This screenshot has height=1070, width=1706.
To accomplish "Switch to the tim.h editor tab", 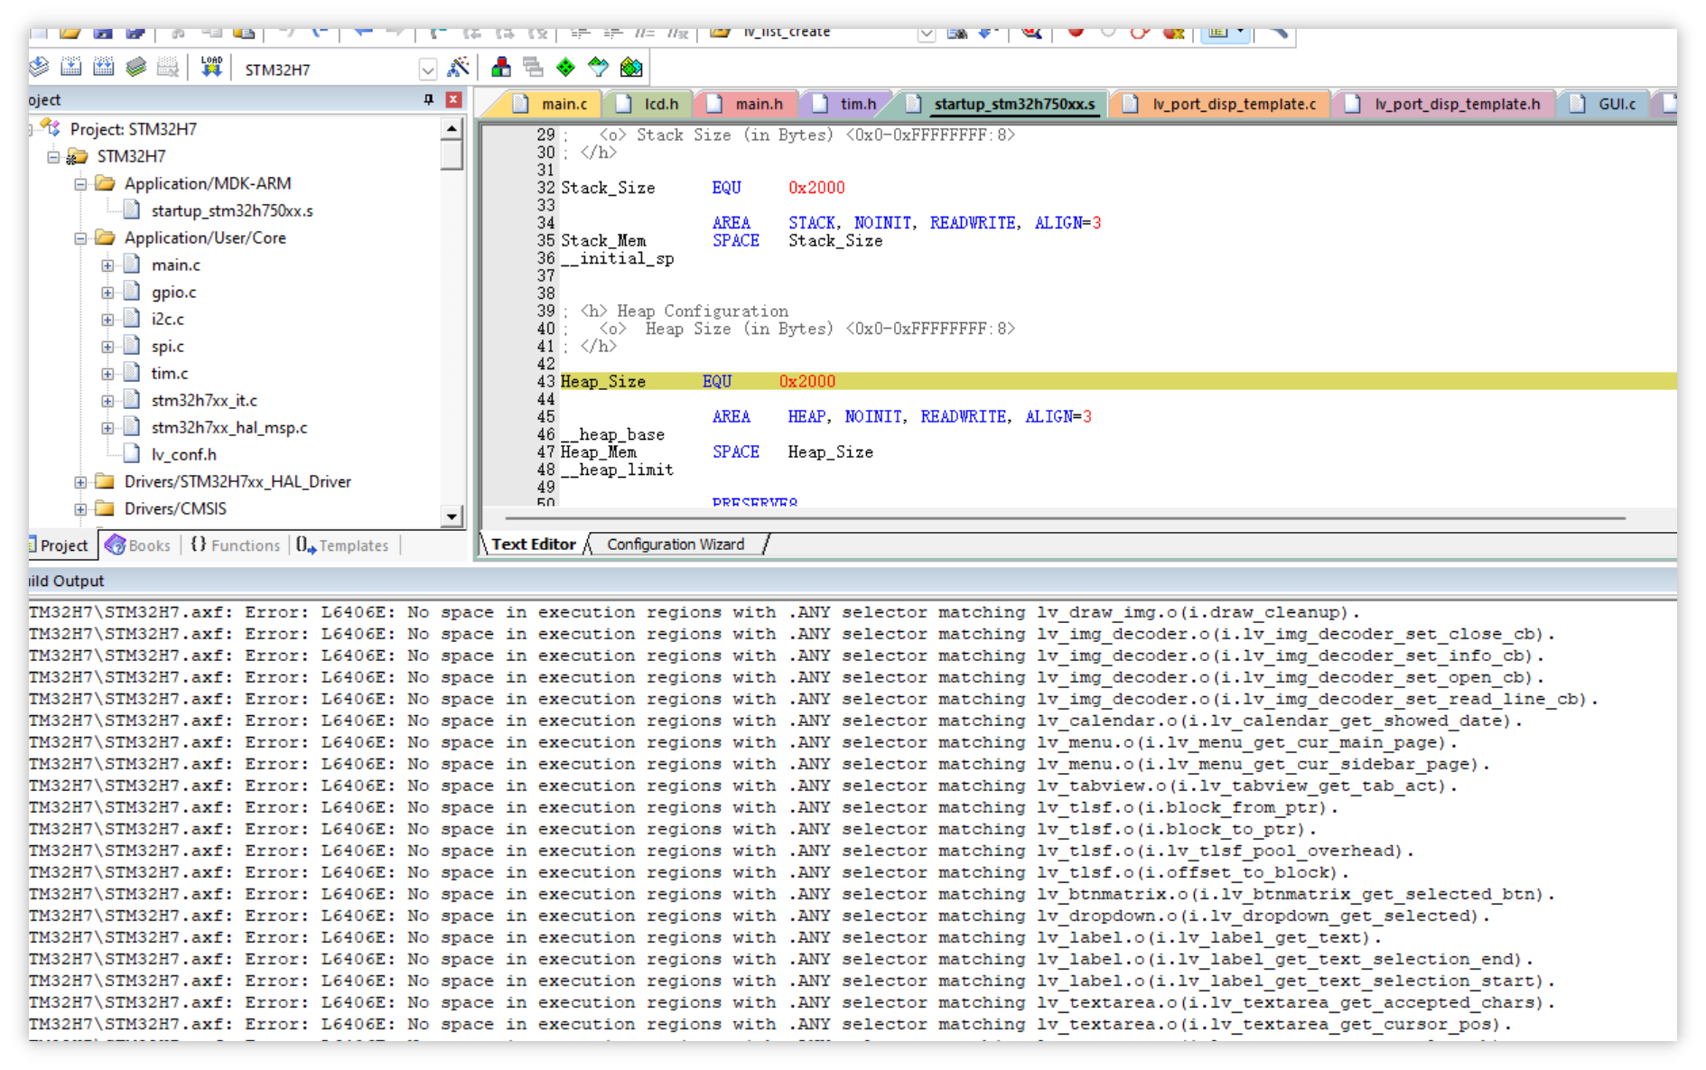I will (x=847, y=104).
